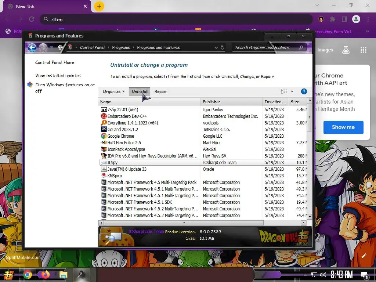
Task: Click the search magnifier in Programs and Features
Action: (x=301, y=47)
